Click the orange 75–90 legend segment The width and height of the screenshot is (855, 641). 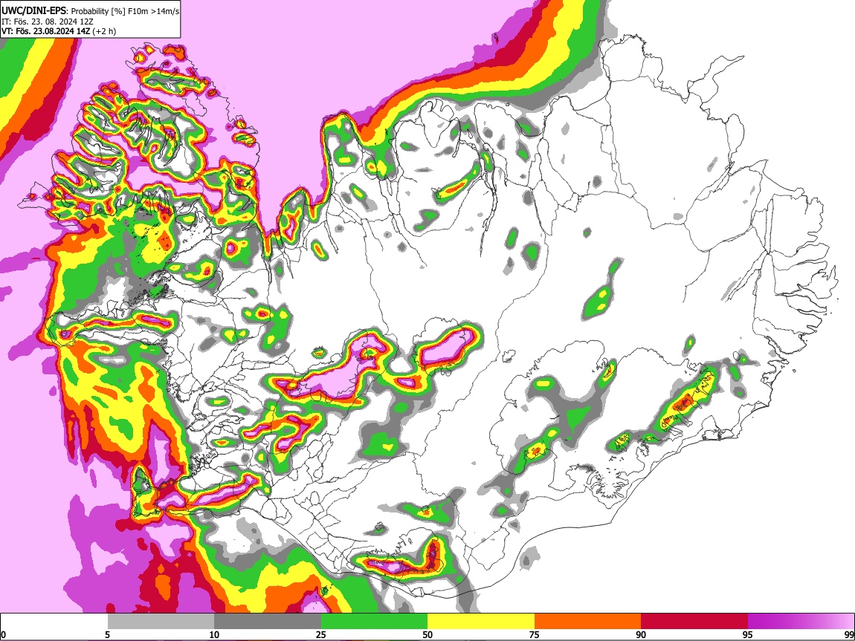pos(588,621)
